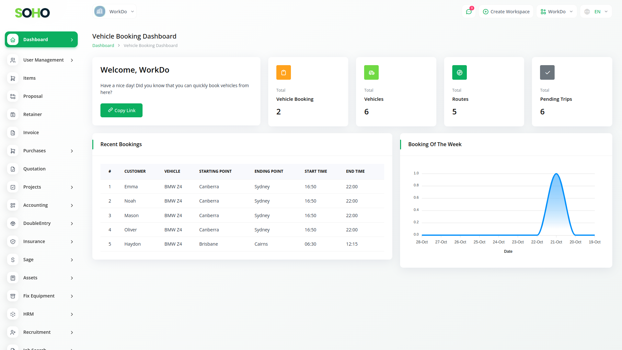Click the Routes compass icon
Screen dimensions: 622x350
459,73
